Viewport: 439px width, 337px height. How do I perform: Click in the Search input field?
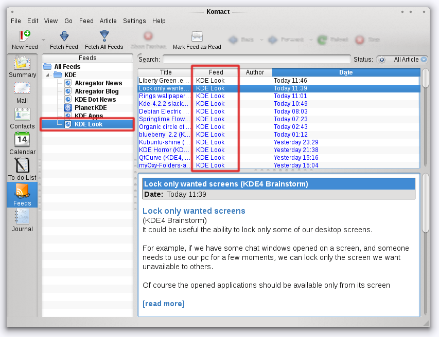coord(256,59)
